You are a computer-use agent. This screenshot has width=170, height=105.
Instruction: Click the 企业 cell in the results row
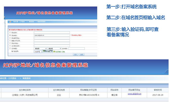coord(59,95)
